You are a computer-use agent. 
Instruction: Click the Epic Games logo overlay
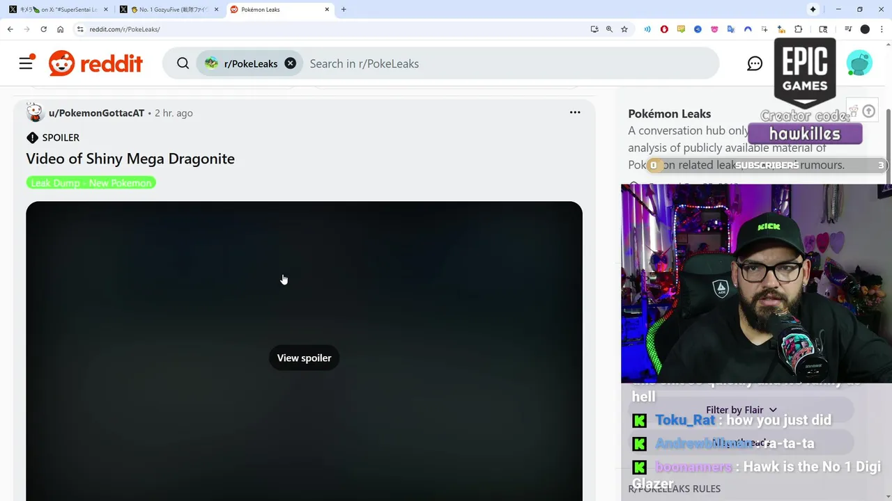pyautogui.click(x=805, y=72)
